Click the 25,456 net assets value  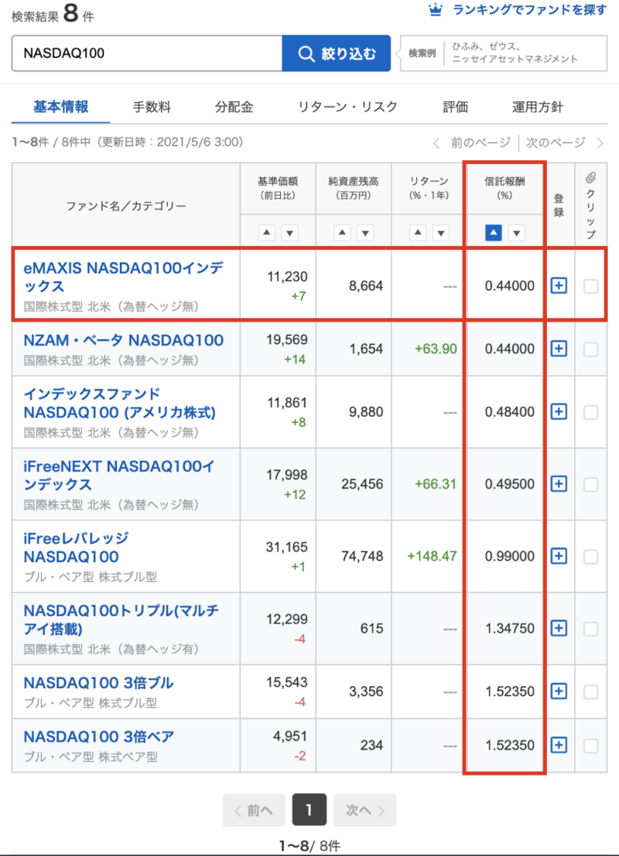point(361,484)
